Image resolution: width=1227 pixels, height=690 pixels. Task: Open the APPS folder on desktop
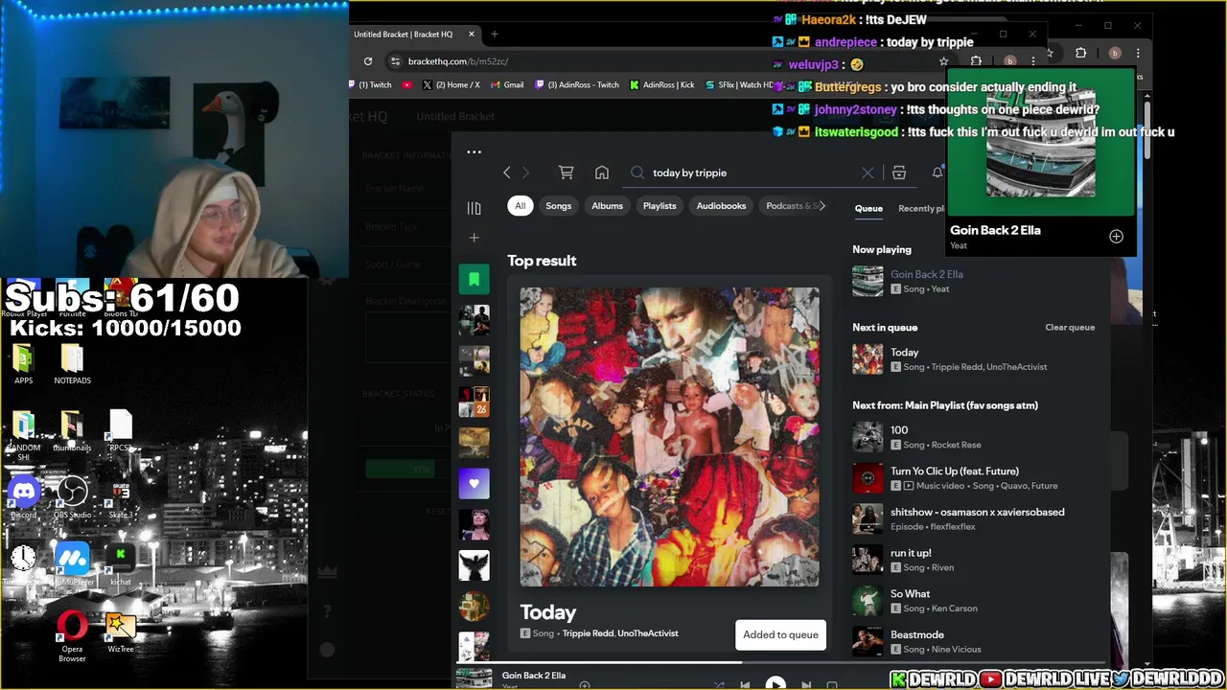(x=24, y=365)
